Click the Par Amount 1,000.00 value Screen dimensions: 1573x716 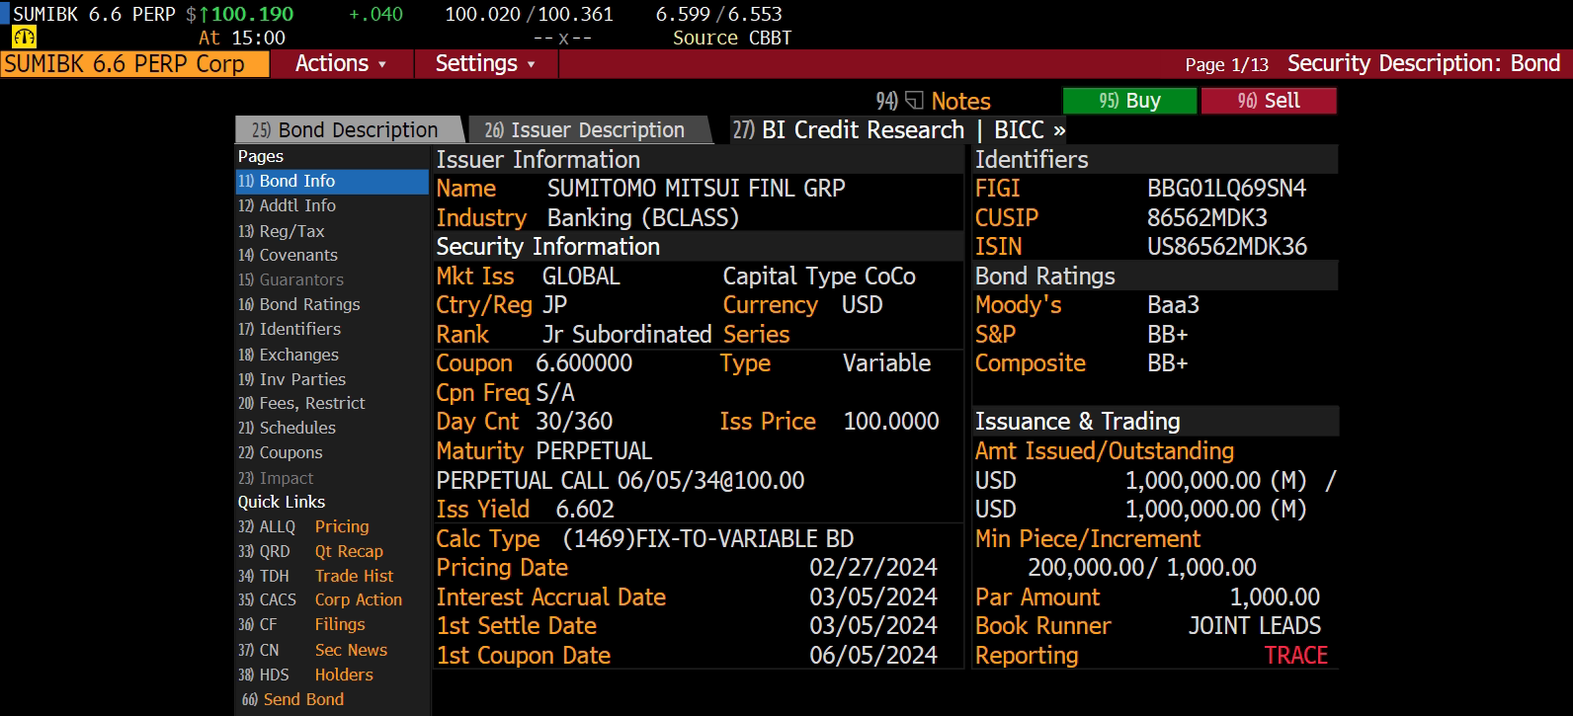pyautogui.click(x=1275, y=597)
